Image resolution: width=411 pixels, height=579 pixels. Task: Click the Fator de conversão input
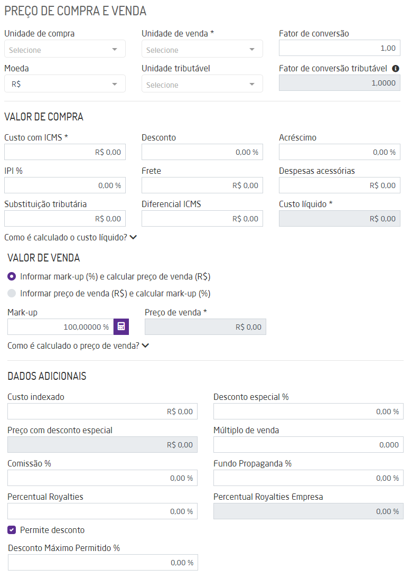(x=340, y=49)
